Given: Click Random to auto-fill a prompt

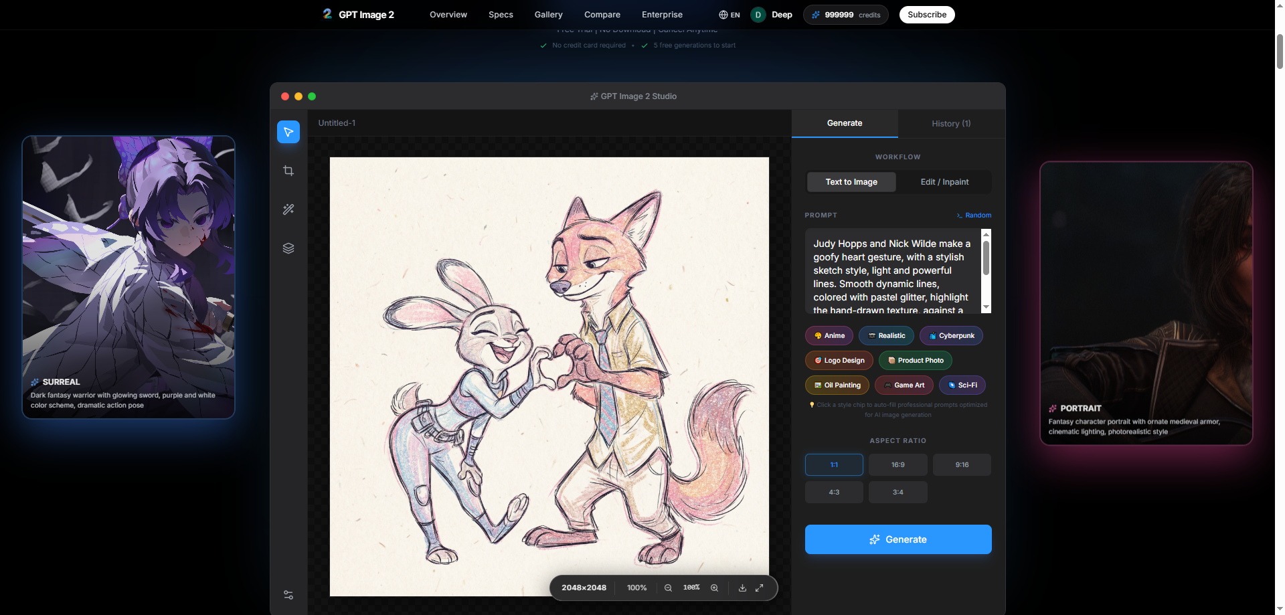Looking at the screenshot, I should tap(974, 215).
